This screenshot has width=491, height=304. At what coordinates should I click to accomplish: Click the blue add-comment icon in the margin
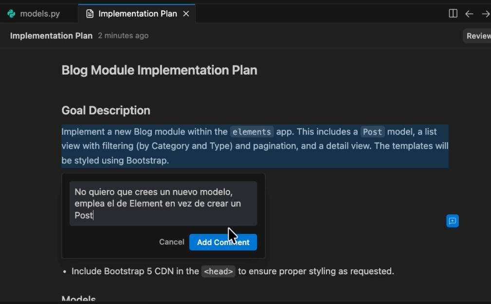[x=453, y=221]
